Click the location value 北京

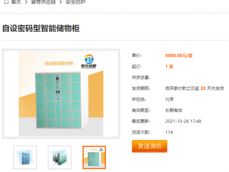[169, 99]
